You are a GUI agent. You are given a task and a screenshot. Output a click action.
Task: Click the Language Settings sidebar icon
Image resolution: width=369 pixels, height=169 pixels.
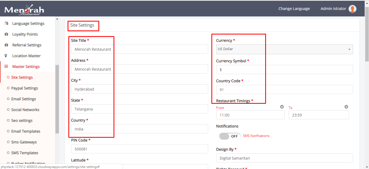pos(6,23)
